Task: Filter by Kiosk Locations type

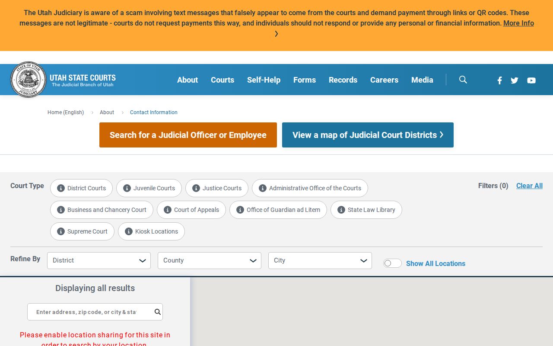Action: point(151,231)
